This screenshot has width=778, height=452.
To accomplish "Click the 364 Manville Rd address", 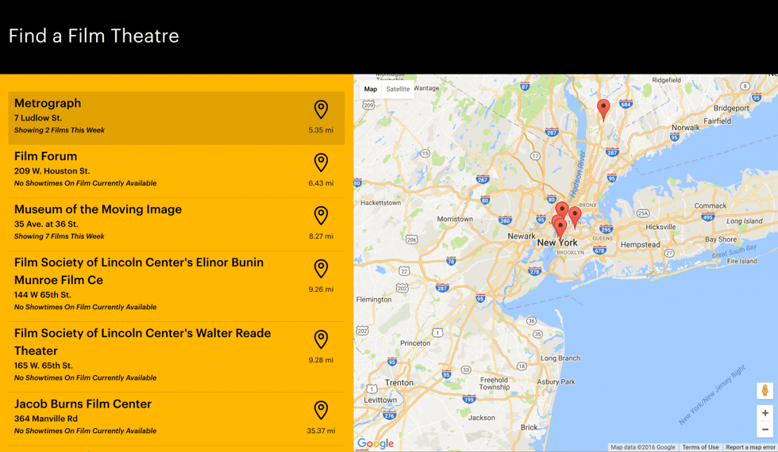I will (46, 419).
